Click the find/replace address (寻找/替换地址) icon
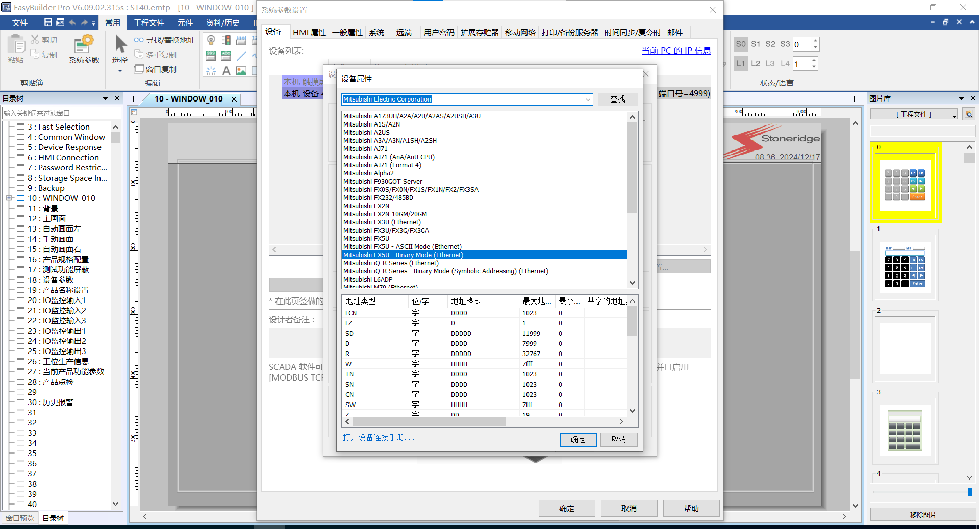 (139, 40)
